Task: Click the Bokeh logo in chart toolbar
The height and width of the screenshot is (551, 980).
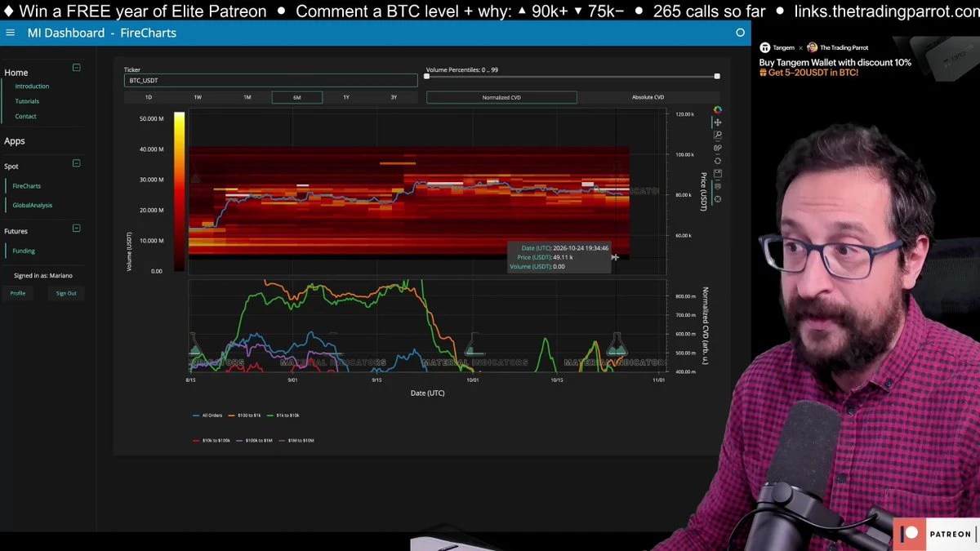Action: (x=718, y=109)
